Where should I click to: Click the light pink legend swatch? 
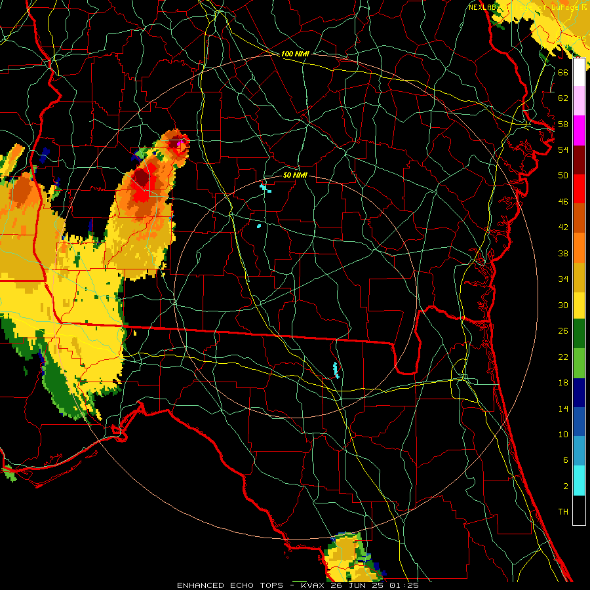coord(579,101)
